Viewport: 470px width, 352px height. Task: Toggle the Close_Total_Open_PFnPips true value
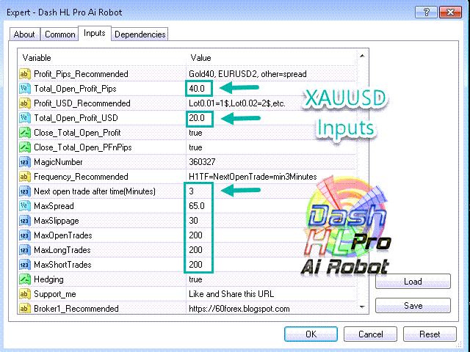pos(195,147)
